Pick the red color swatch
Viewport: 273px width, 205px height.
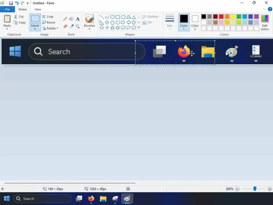tap(221, 17)
